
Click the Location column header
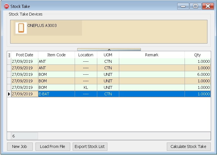[86, 55]
